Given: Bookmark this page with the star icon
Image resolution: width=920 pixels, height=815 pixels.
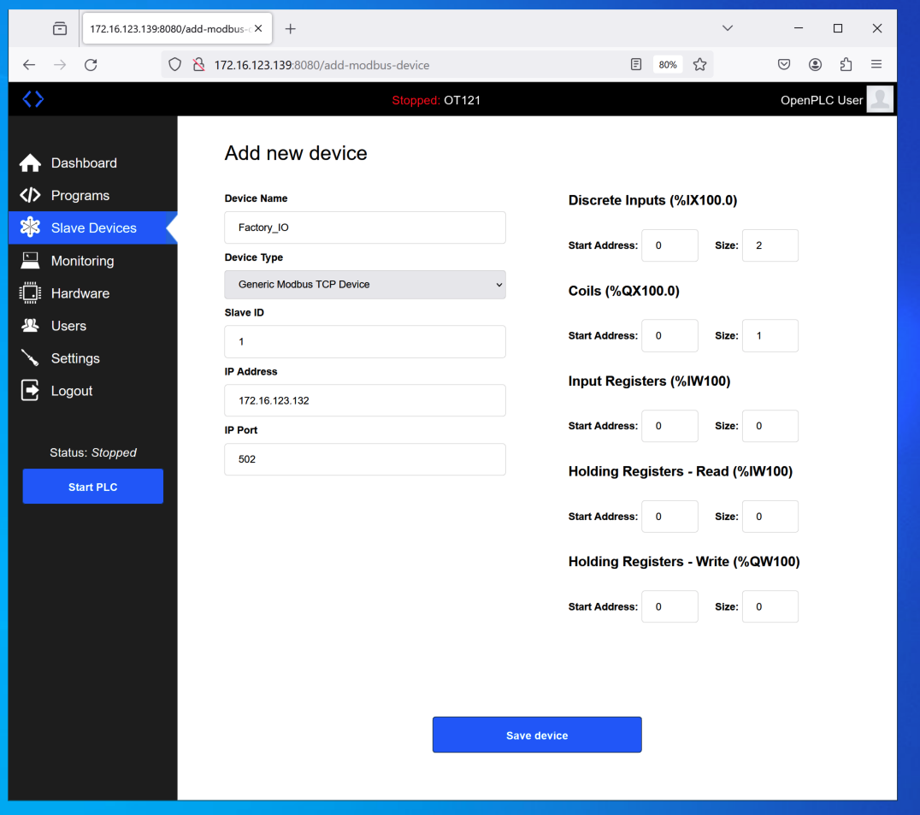Looking at the screenshot, I should coord(699,65).
